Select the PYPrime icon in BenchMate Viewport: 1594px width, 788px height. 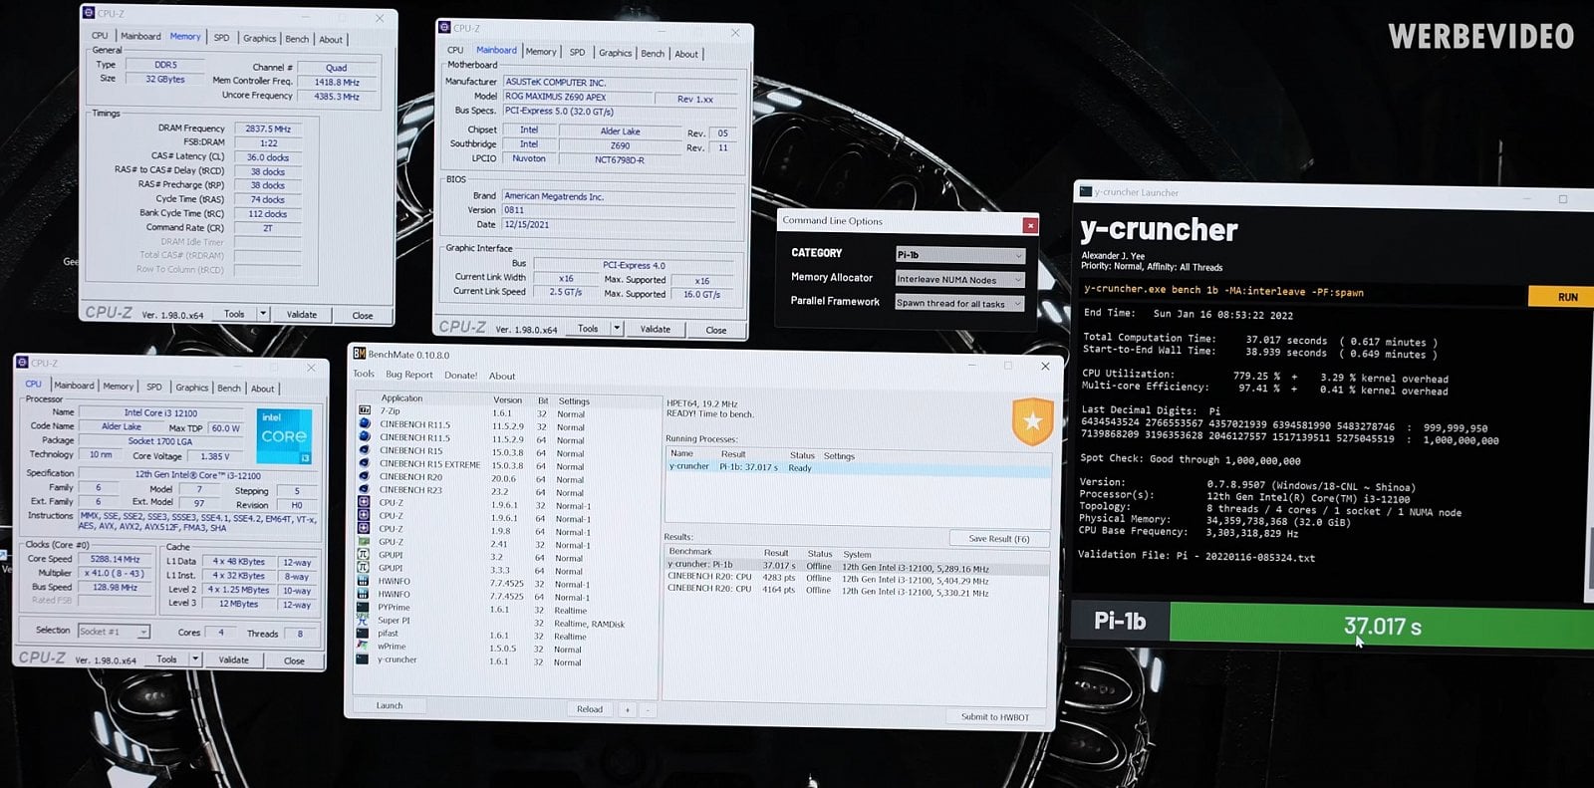(x=364, y=607)
